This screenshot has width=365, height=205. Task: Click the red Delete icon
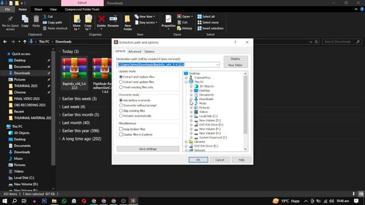click(102, 19)
